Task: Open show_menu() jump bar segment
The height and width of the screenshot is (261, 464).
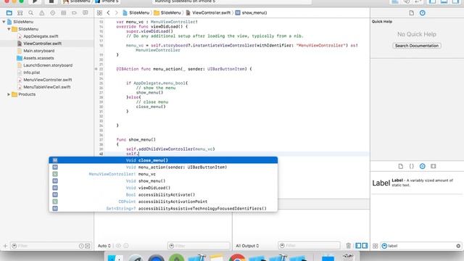Action: pos(252,13)
